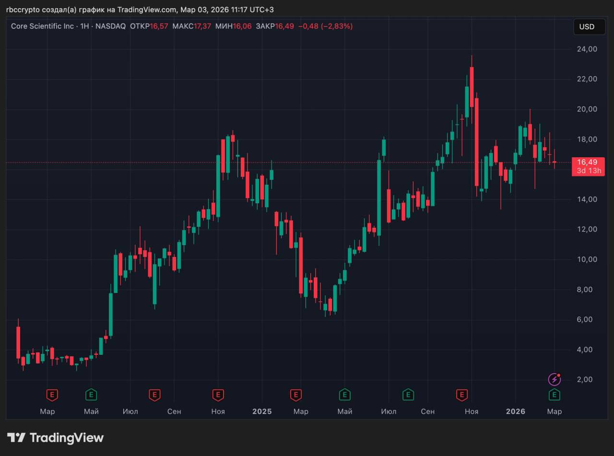Open the red earnings marker for March 2025

tap(296, 395)
